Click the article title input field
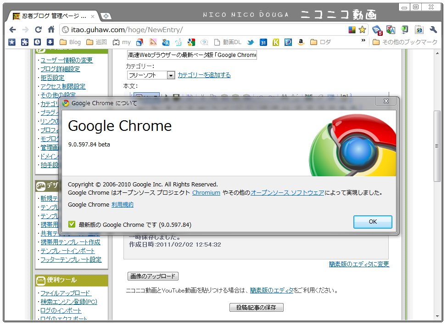 pyautogui.click(x=192, y=55)
